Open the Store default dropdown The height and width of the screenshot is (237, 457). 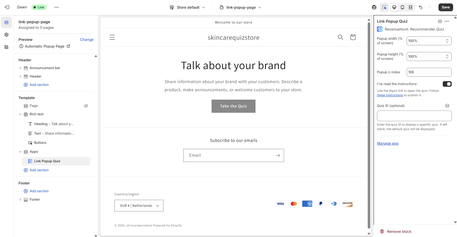(x=188, y=7)
